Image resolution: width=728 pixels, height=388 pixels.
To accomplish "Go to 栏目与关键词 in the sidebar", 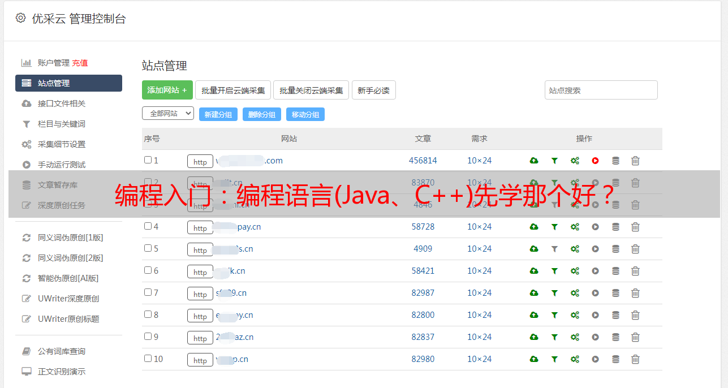I will [62, 124].
